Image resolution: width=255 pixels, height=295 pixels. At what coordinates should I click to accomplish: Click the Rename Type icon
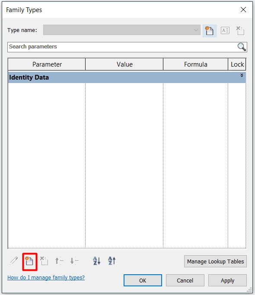point(225,30)
